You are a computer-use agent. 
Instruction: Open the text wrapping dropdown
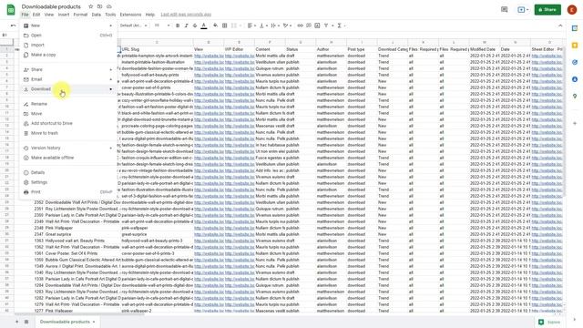click(x=275, y=26)
